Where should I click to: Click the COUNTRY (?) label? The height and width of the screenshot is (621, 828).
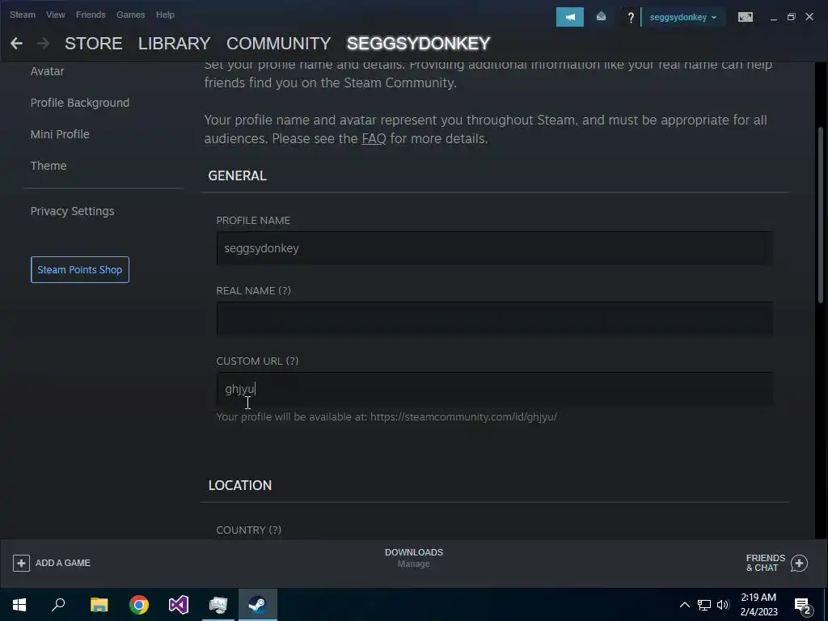point(249,530)
